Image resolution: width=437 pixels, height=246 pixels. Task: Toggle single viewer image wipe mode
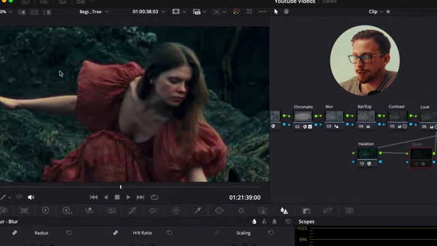coord(23,12)
